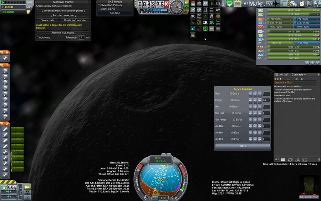Click the Tolerance input field
The width and height of the screenshot is (321, 201).
tap(81, 37)
